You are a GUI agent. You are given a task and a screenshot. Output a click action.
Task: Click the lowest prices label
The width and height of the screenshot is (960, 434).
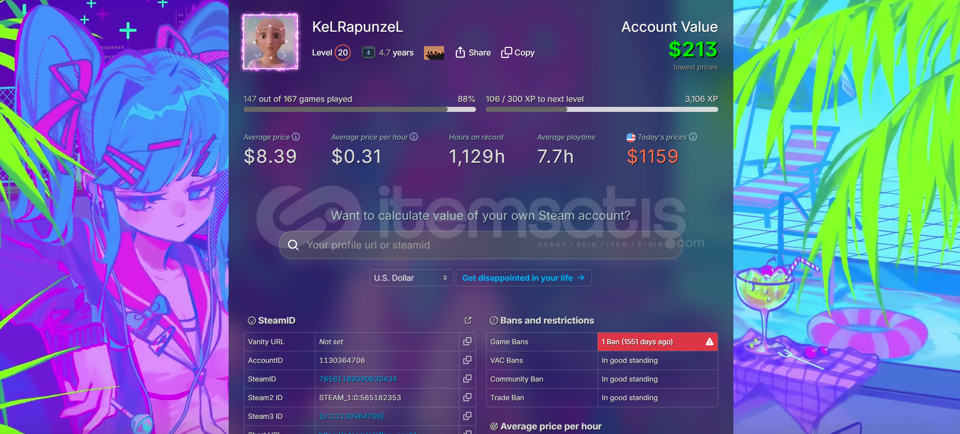696,67
